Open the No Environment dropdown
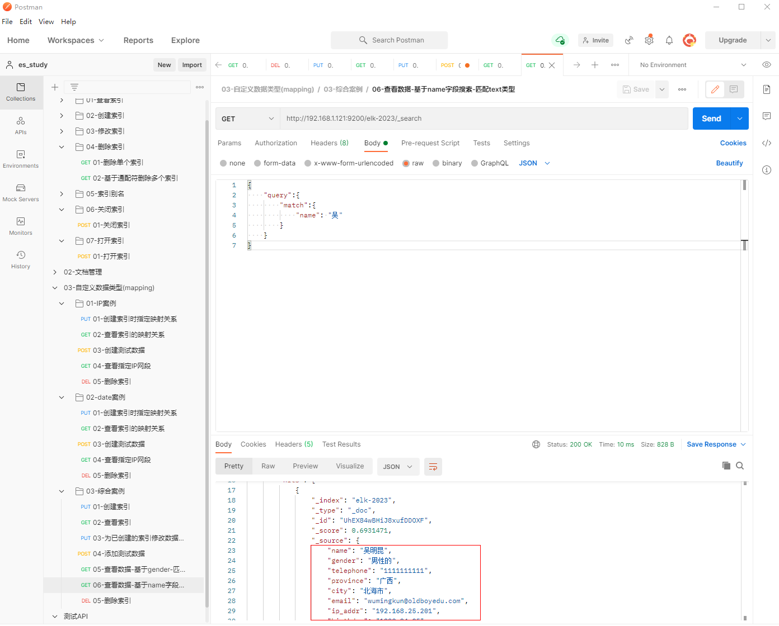779x626 pixels. click(693, 65)
